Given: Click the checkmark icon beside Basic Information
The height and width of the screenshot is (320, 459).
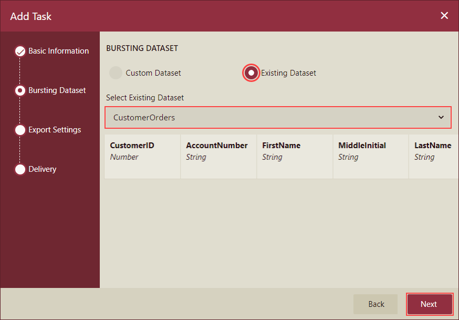Looking at the screenshot, I should (20, 51).
